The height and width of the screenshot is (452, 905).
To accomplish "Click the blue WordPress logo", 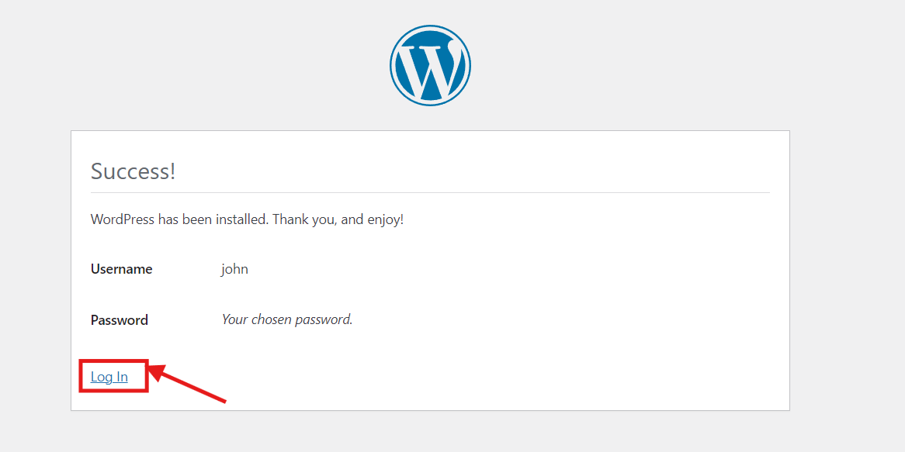I will click(430, 65).
